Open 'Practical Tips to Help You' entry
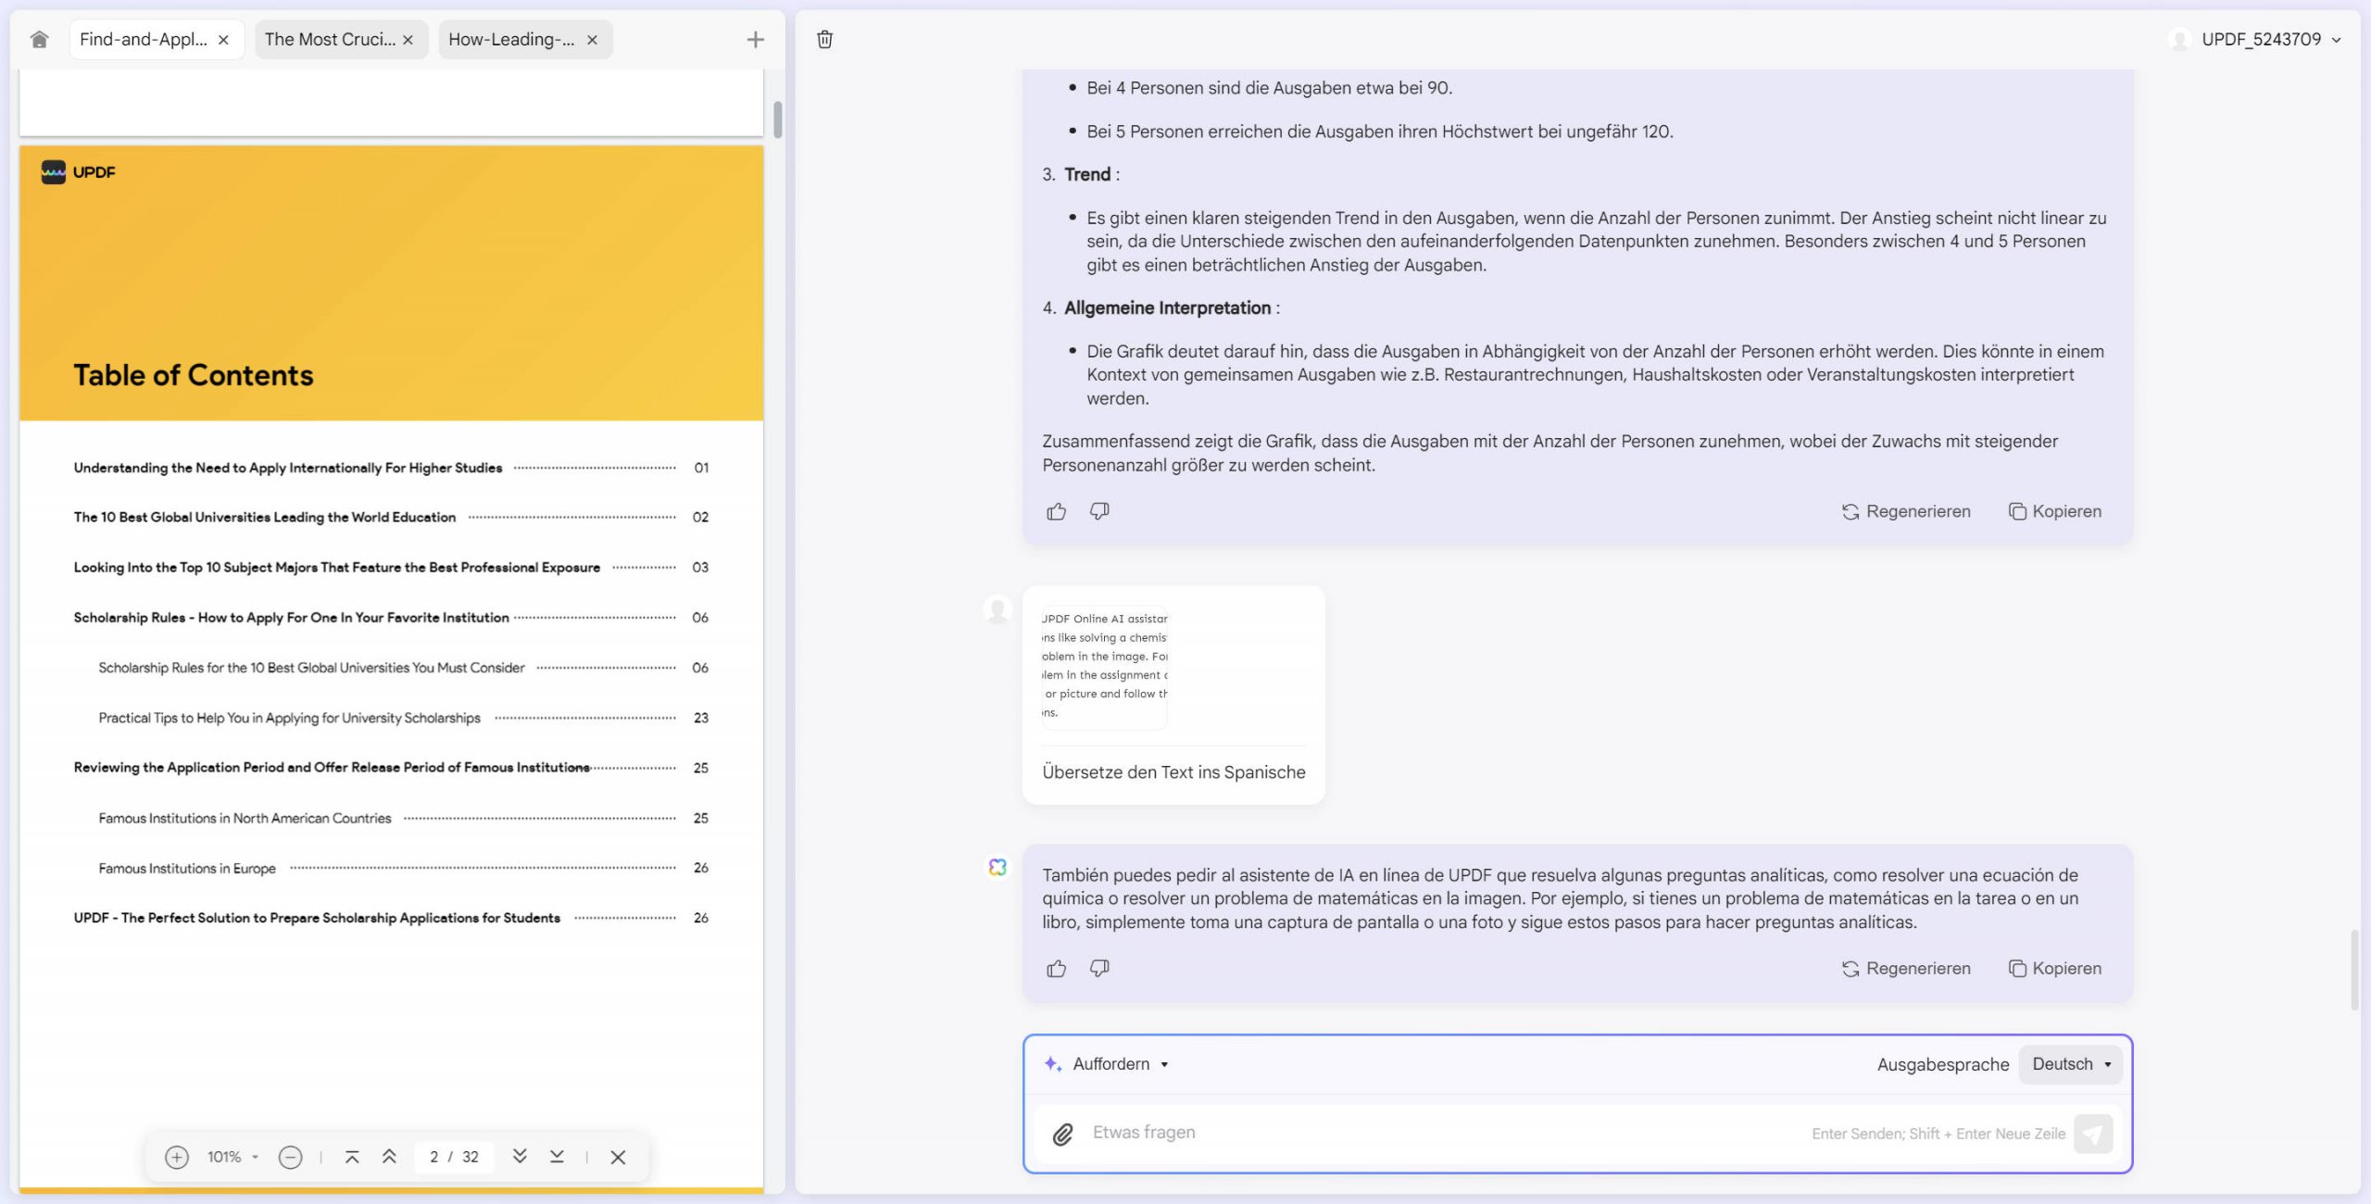This screenshot has height=1204, width=2371. [x=404, y=718]
